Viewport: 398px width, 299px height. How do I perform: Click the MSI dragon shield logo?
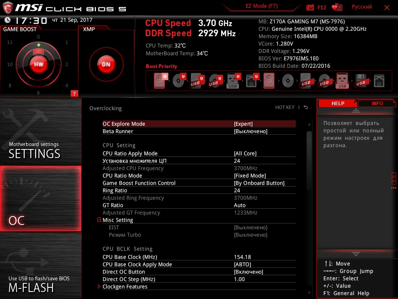(x=8, y=8)
